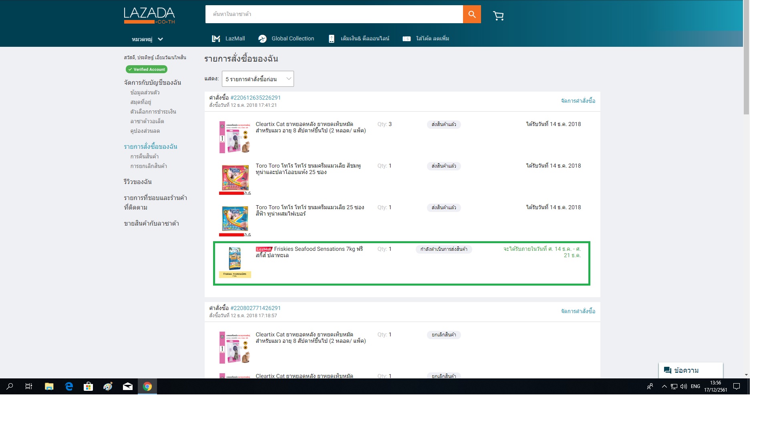The image size is (769, 432).
Task: Click the voucher code coupon icon
Action: tap(407, 39)
